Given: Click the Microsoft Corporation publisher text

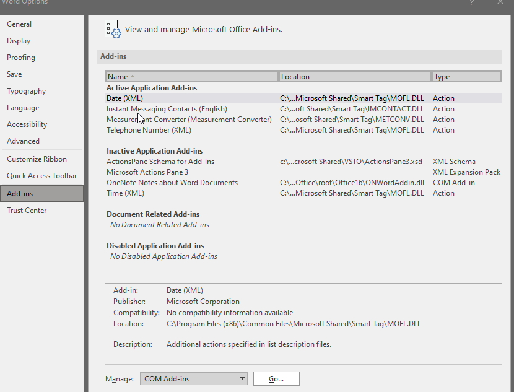Looking at the screenshot, I should (x=203, y=302).
